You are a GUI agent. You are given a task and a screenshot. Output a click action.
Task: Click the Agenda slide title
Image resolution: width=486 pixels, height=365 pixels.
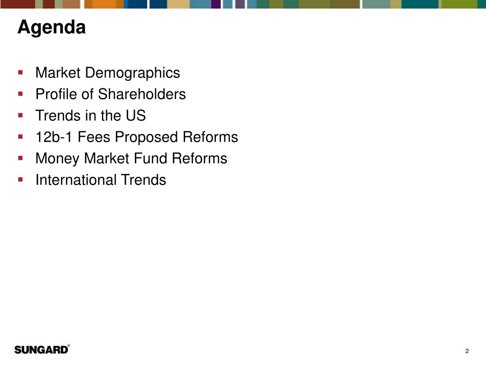coord(51,28)
